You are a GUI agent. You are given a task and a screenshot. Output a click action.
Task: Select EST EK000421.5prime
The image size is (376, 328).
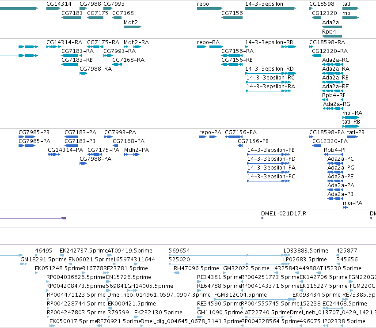pos(132,304)
